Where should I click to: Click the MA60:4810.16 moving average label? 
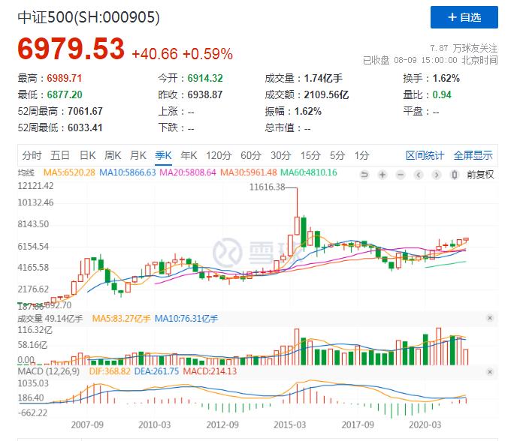point(309,172)
